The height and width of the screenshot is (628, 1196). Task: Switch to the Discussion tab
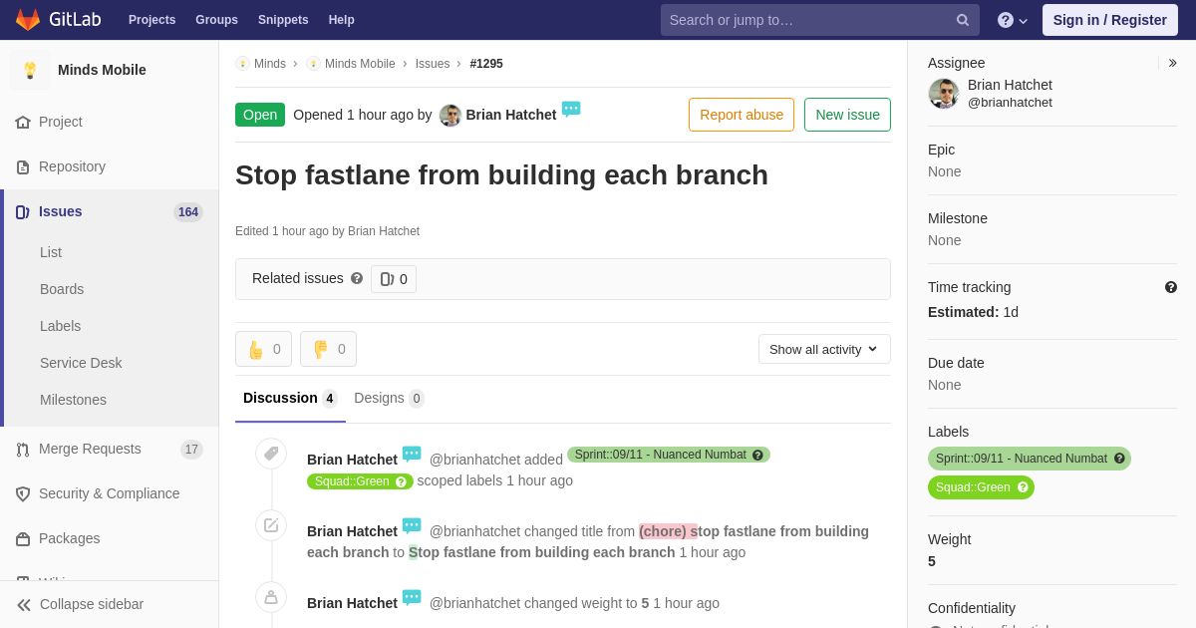pyautogui.click(x=290, y=398)
